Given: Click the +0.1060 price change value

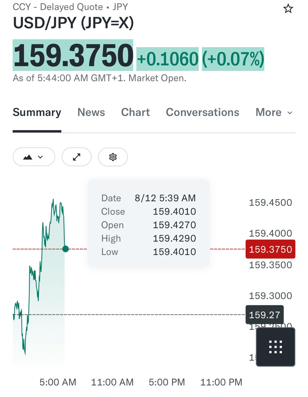Looking at the screenshot, I should [x=168, y=59].
